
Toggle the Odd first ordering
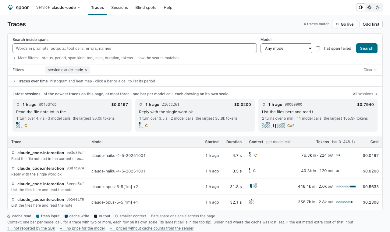click(371, 24)
